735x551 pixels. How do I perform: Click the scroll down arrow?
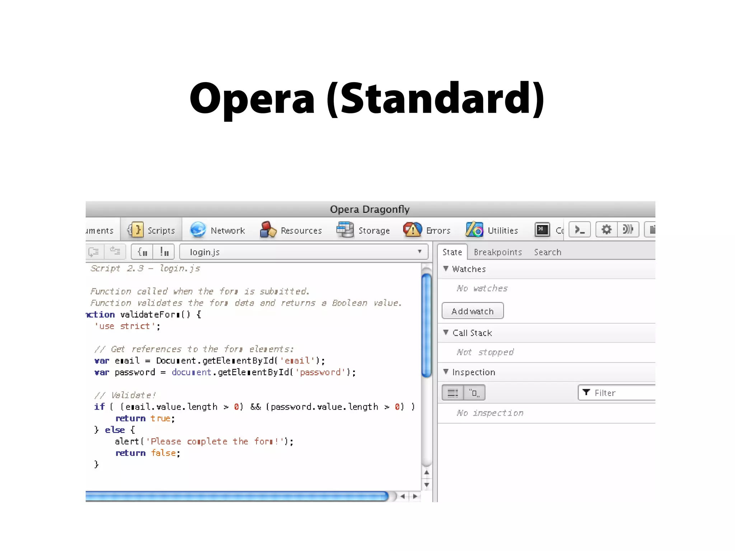pos(426,485)
